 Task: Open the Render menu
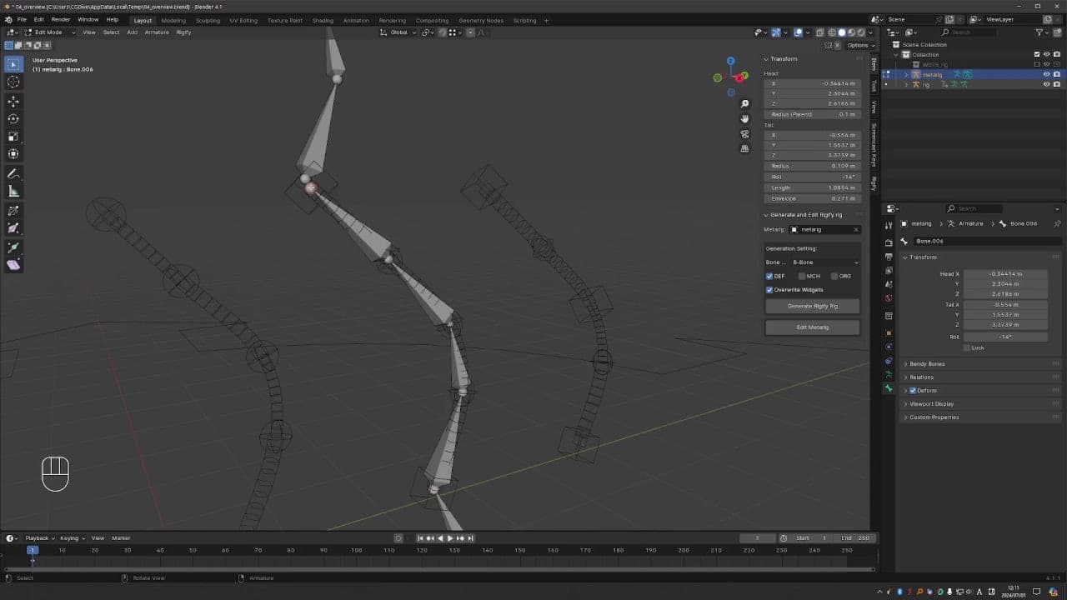tap(61, 19)
